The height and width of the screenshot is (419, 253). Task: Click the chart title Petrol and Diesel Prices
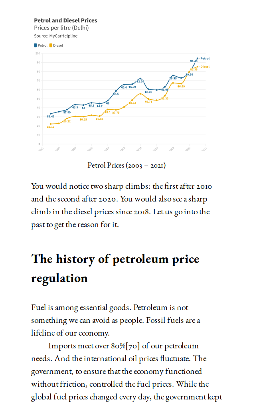(65, 20)
